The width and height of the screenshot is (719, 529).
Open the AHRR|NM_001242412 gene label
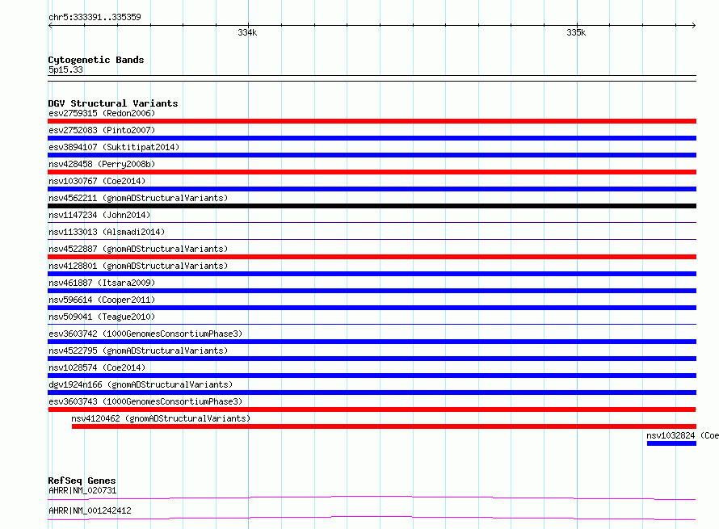tap(90, 510)
